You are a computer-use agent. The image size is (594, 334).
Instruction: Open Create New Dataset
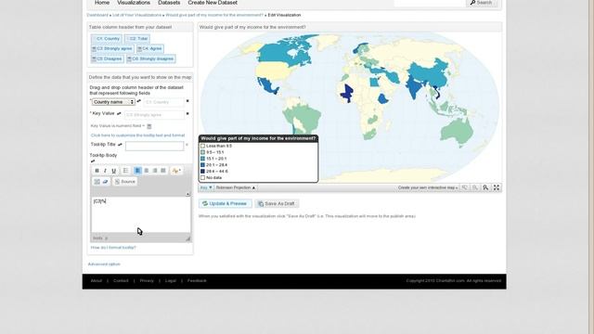pyautogui.click(x=213, y=3)
